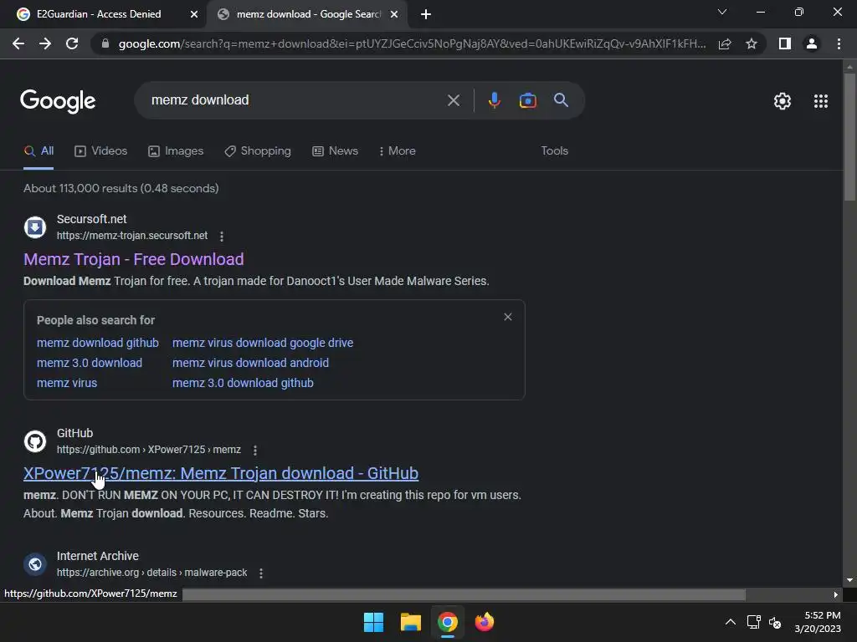The image size is (857, 642).
Task: Open Chrome side panel
Action: [785, 43]
